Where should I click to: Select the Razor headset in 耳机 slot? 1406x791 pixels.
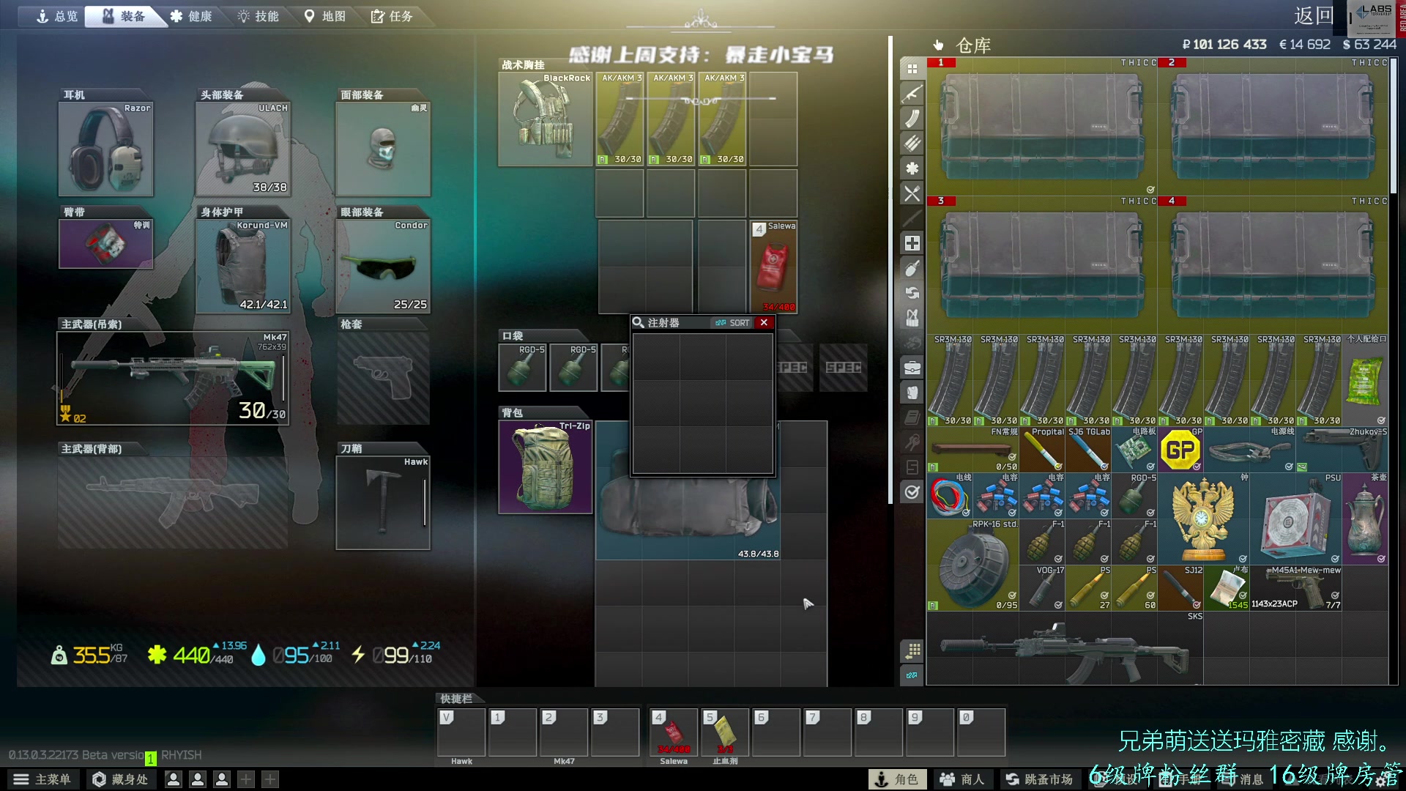pos(106,149)
